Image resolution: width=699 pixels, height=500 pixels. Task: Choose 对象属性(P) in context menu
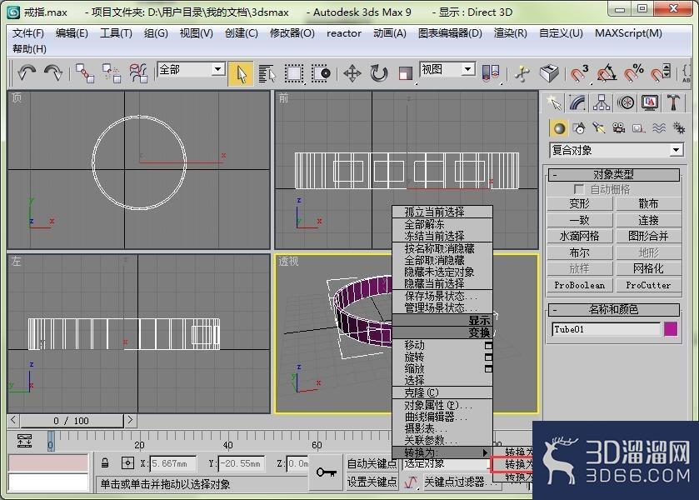442,405
